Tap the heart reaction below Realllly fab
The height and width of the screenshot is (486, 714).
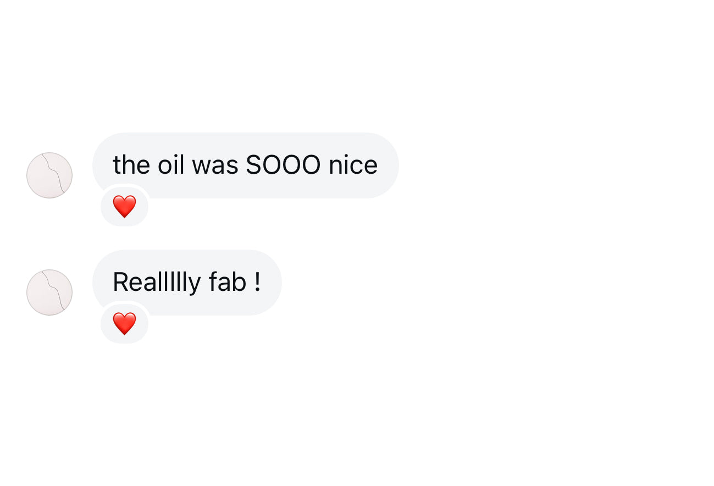124,324
